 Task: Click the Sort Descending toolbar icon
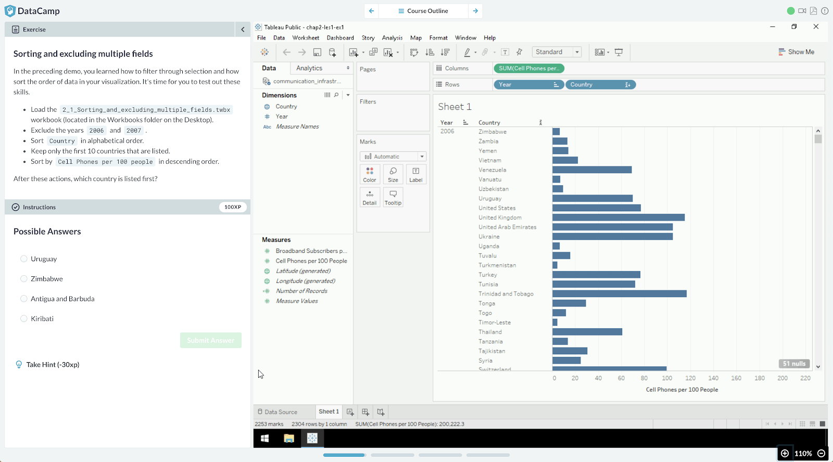445,52
